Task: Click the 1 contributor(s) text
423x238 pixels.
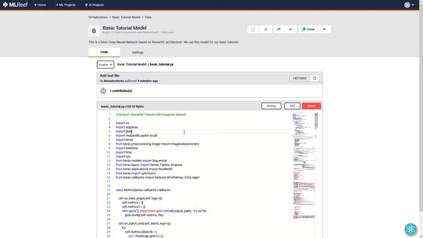Action: [121, 91]
